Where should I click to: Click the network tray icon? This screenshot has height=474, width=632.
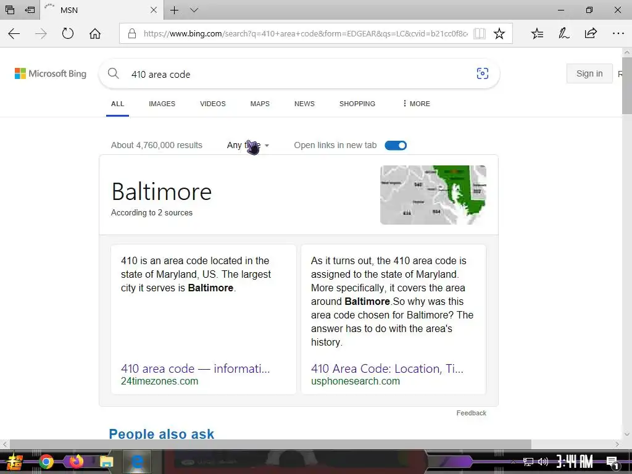pyautogui.click(x=528, y=462)
